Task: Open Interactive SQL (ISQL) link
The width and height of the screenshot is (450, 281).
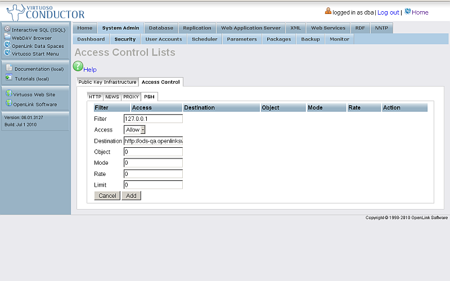Action: (39, 30)
